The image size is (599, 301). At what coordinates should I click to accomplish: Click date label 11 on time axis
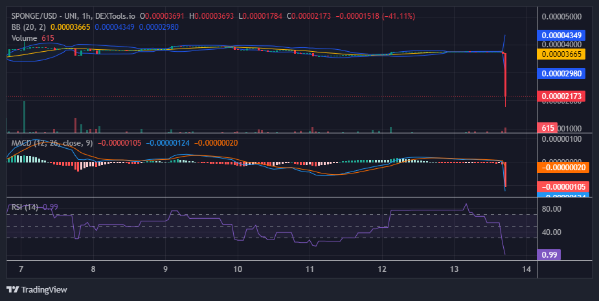point(310,269)
